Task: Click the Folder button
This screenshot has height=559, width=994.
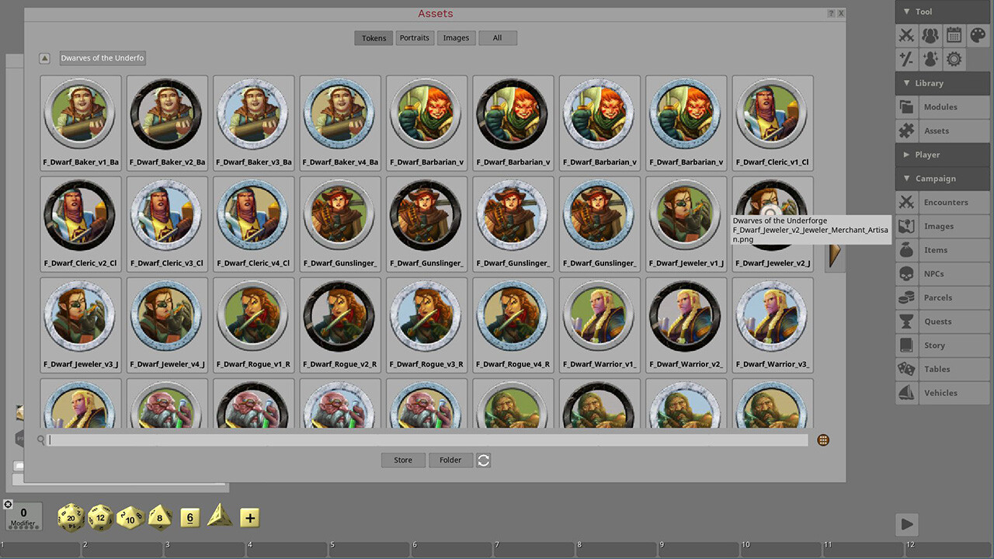Action: [x=450, y=460]
